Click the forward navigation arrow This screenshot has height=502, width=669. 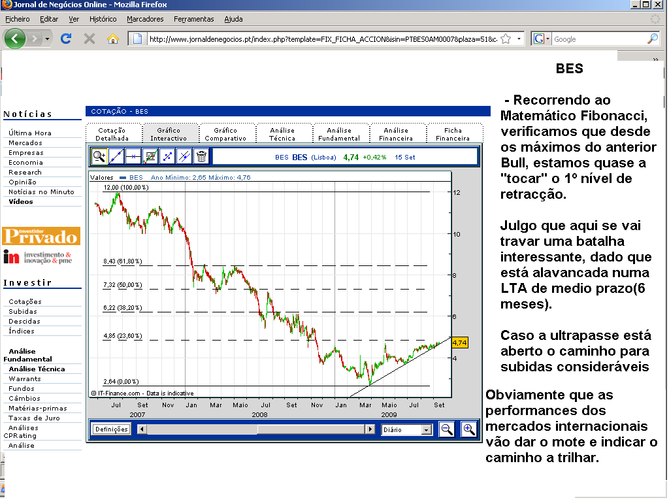[35, 39]
